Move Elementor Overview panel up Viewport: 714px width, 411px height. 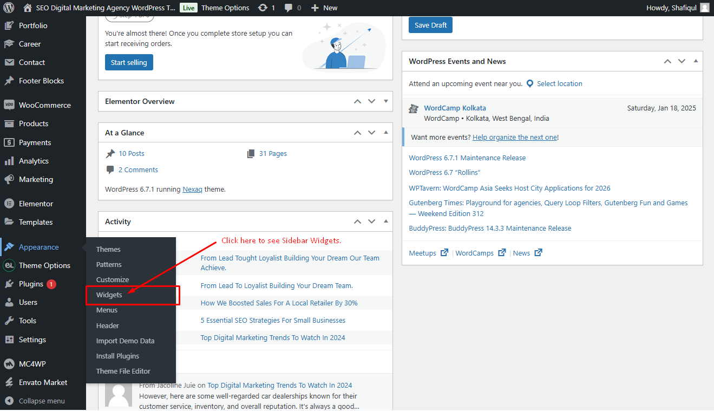357,101
